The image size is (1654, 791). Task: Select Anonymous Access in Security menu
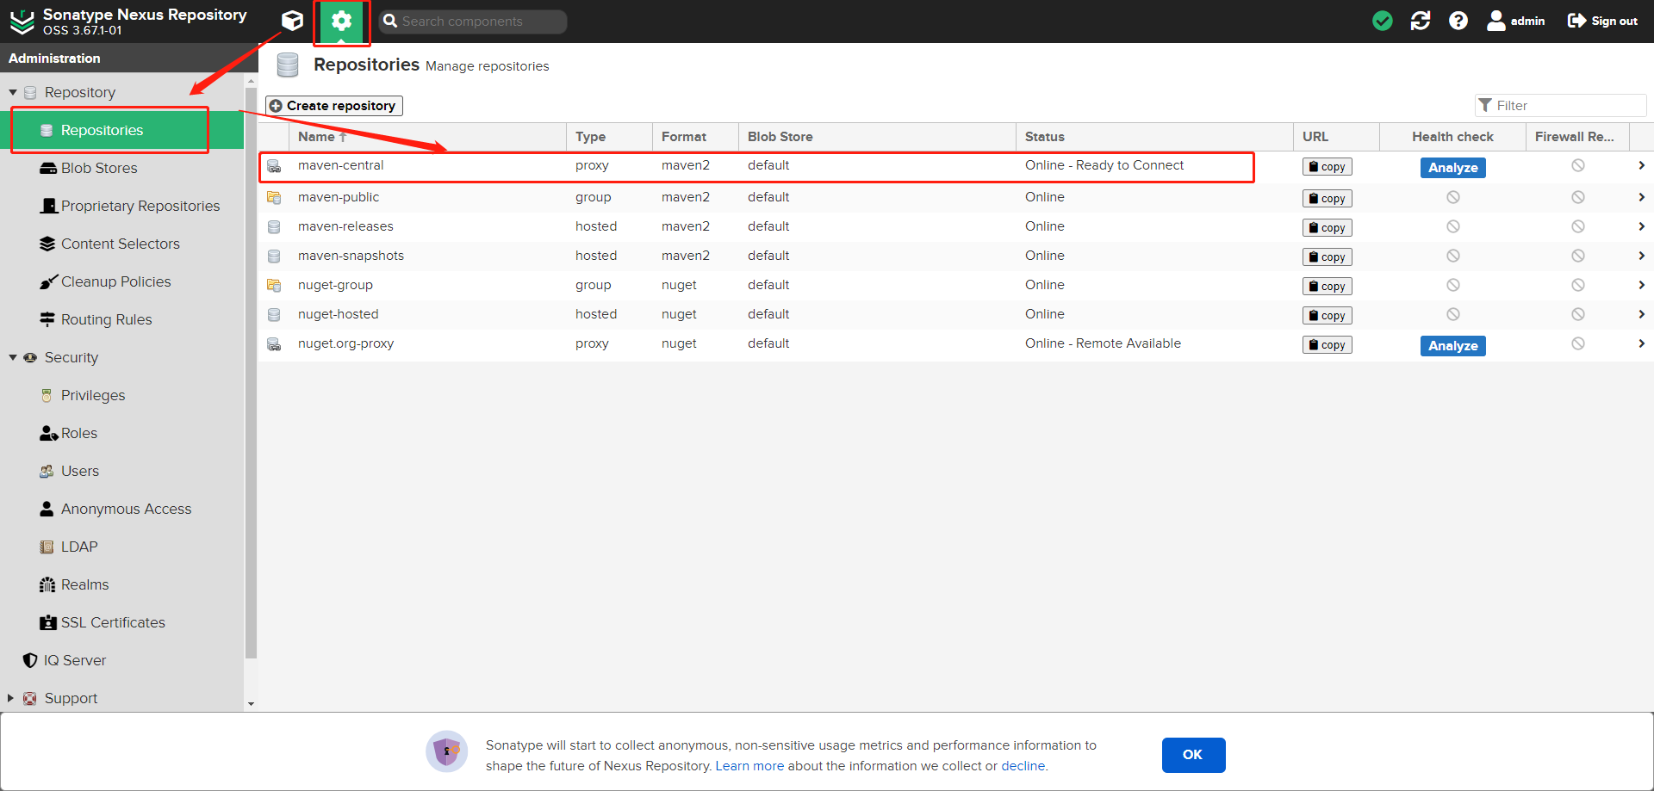126,509
